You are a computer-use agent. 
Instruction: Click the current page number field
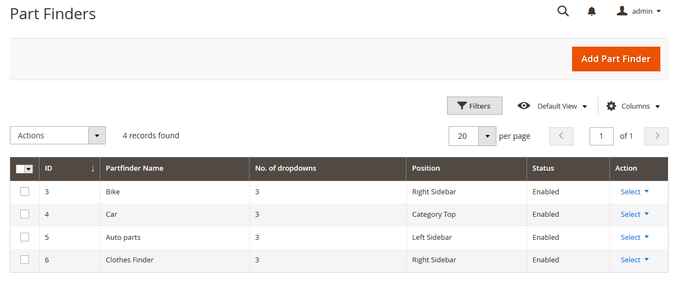pos(601,136)
